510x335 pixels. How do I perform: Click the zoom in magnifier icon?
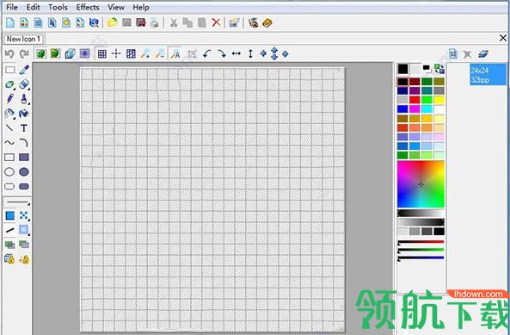tap(145, 53)
